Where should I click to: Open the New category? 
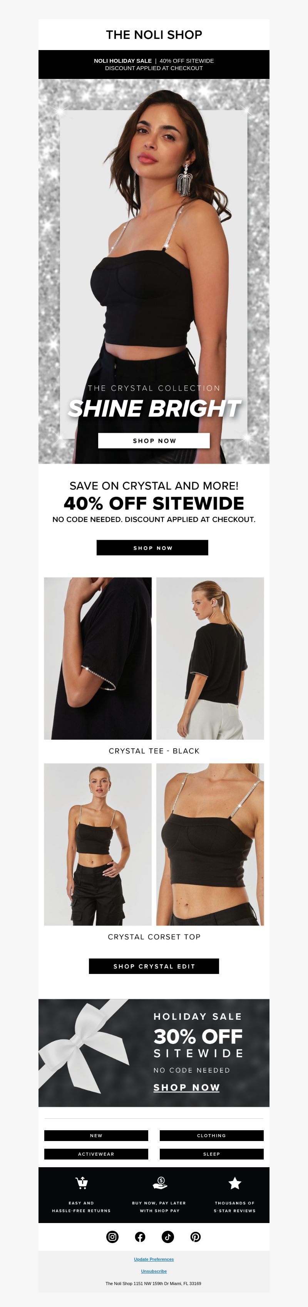tap(96, 1136)
